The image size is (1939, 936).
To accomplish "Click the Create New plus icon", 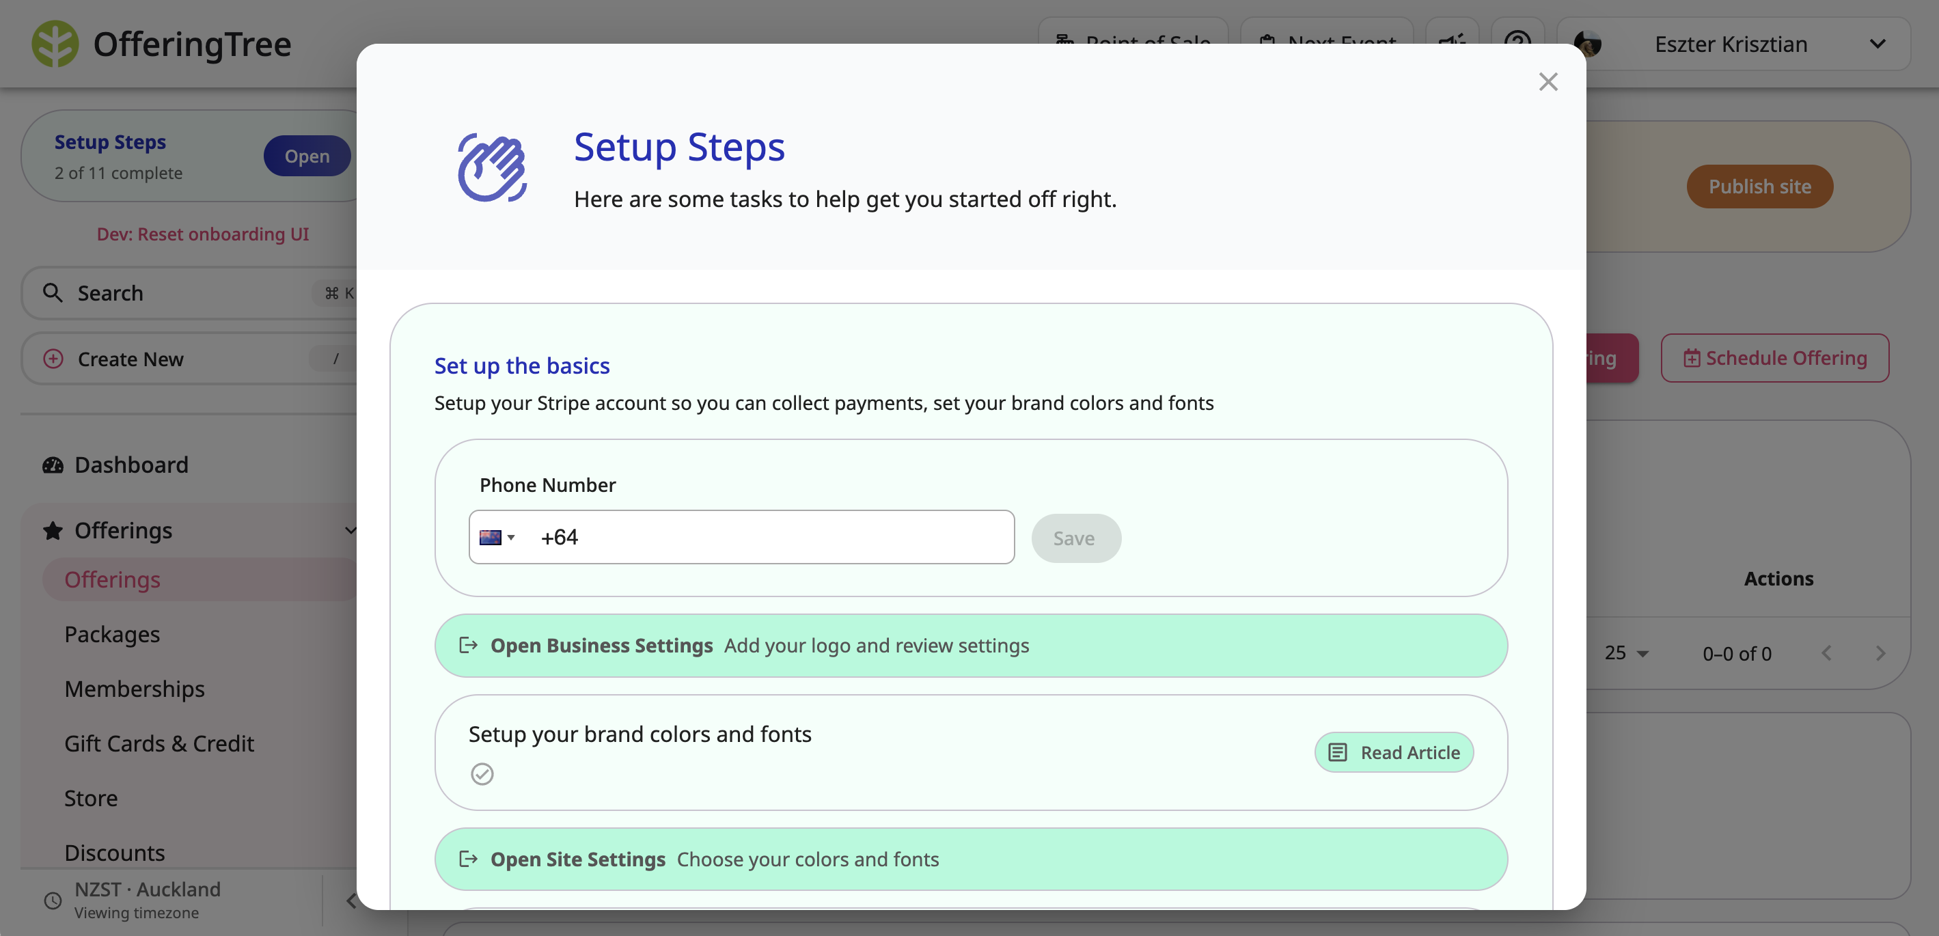I will click(x=53, y=359).
